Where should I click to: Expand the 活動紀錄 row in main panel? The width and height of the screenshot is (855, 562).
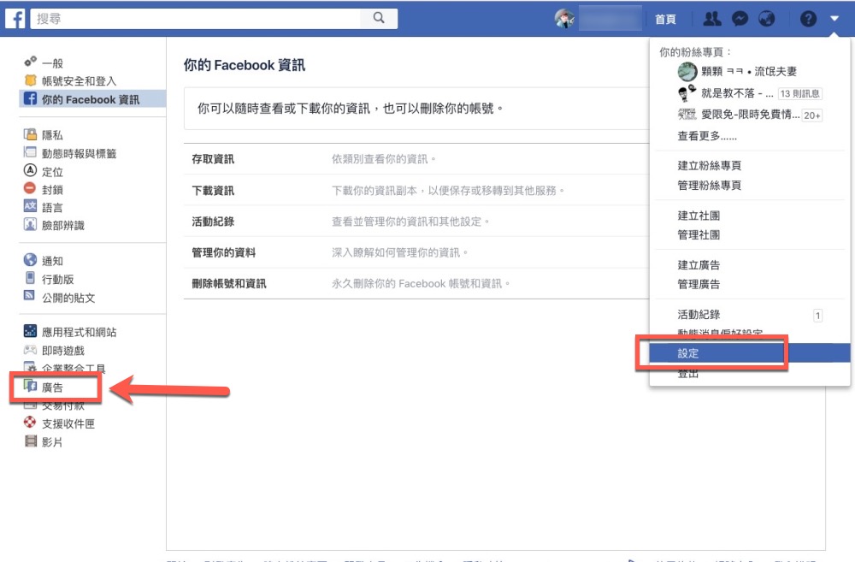pyautogui.click(x=416, y=221)
